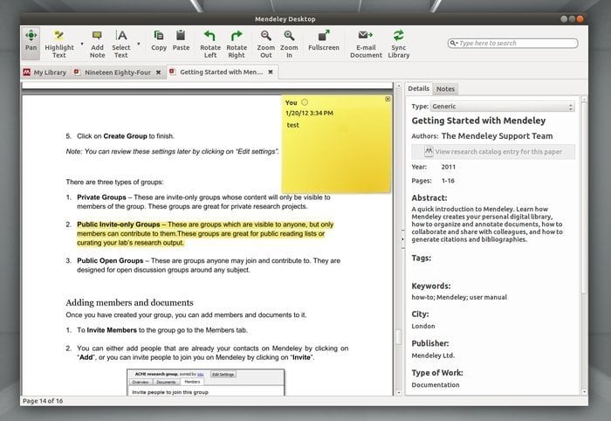The height and width of the screenshot is (421, 611).
Task: Click the document scrollbar down arrow
Action: tap(399, 393)
